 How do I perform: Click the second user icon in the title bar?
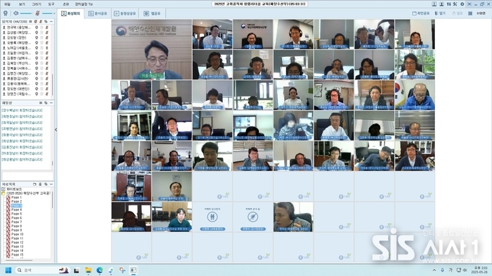(x=442, y=4)
